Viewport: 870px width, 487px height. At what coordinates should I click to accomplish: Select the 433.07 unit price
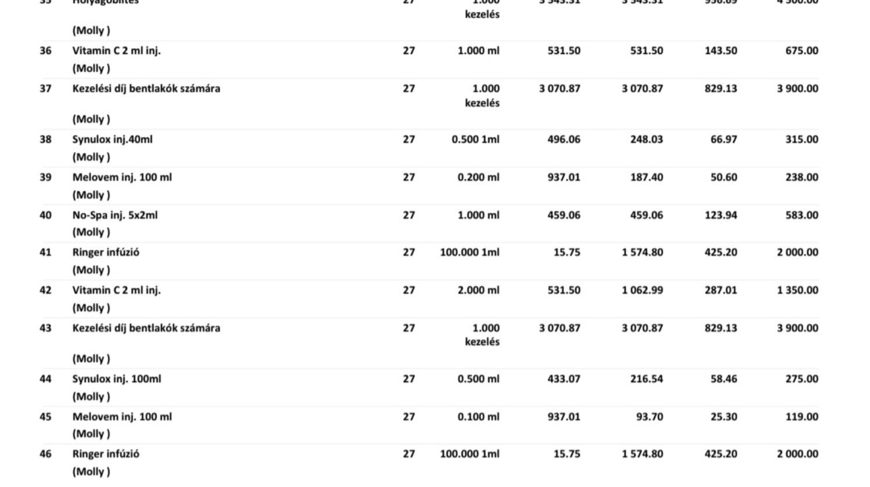pyautogui.click(x=564, y=379)
